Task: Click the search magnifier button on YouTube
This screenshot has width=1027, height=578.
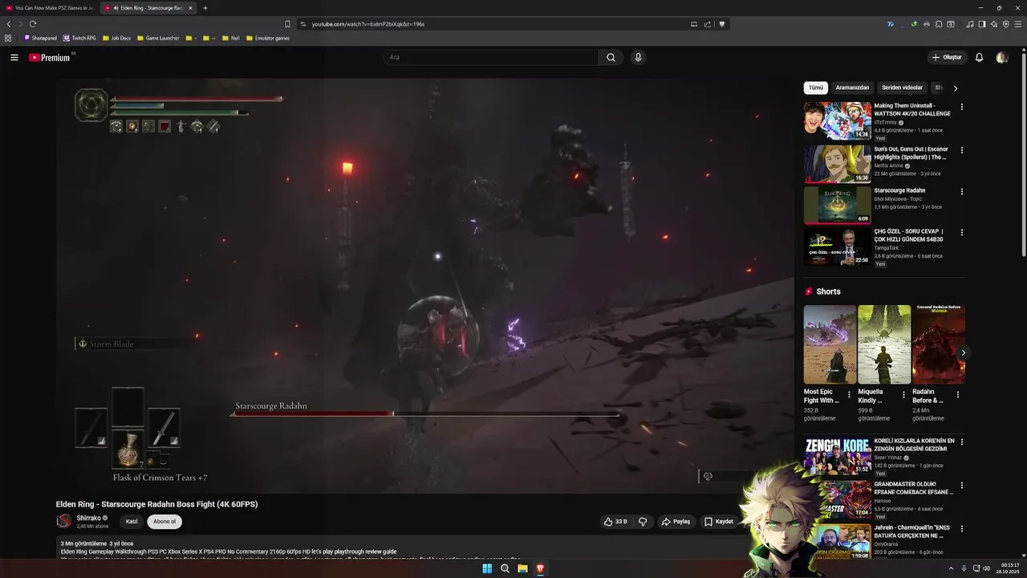Action: point(611,58)
